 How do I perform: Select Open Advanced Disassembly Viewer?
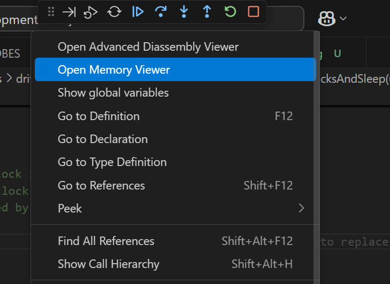pyautogui.click(x=148, y=47)
